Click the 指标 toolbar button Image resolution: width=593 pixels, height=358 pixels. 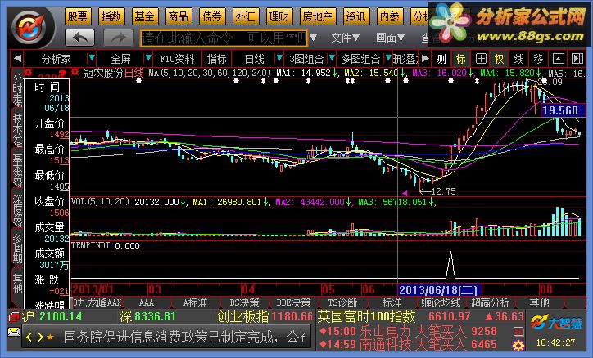pyautogui.click(x=217, y=59)
